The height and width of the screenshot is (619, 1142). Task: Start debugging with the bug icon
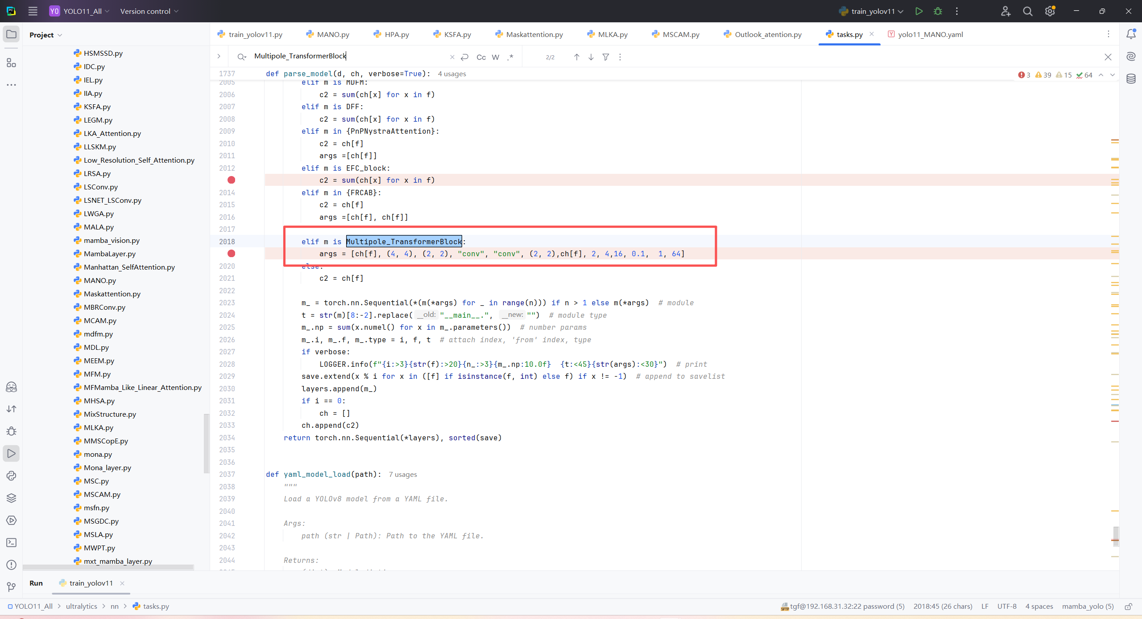coord(938,11)
